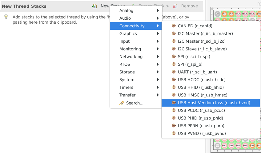This screenshot has width=261, height=153.
Task: Choose Search... in the stack menu
Action: click(136, 103)
